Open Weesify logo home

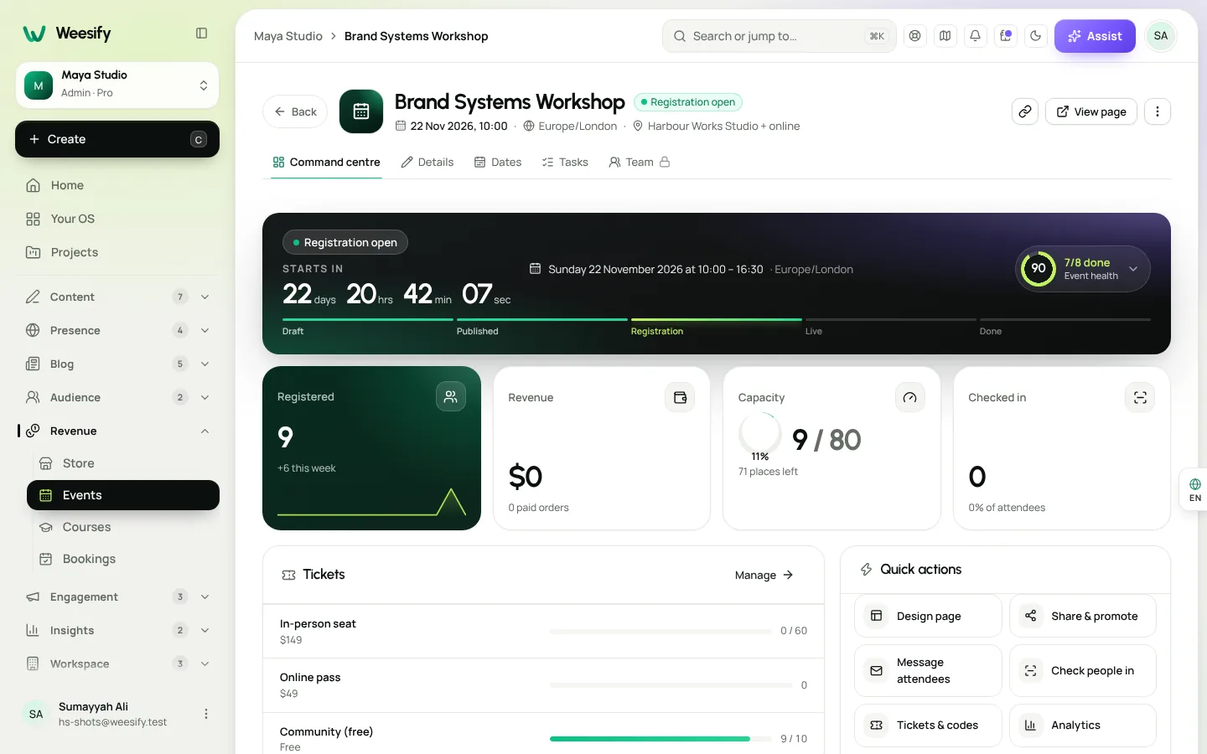(x=67, y=34)
